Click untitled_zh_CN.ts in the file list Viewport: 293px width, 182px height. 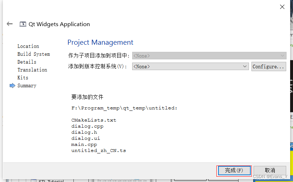pyautogui.click(x=99, y=151)
